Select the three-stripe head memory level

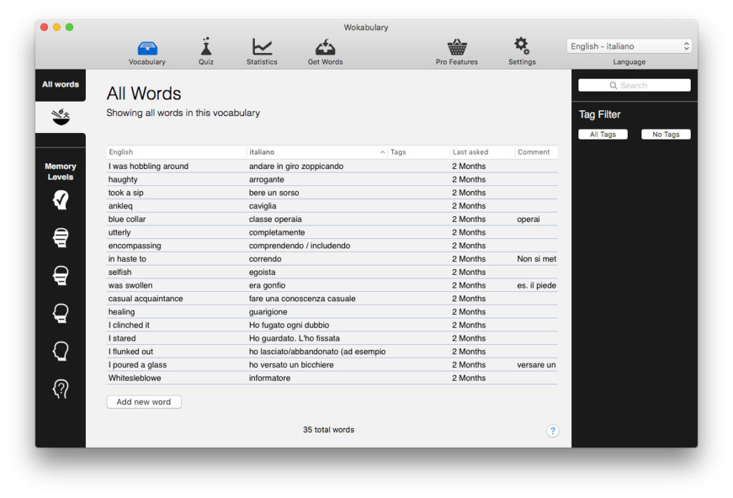click(x=61, y=275)
